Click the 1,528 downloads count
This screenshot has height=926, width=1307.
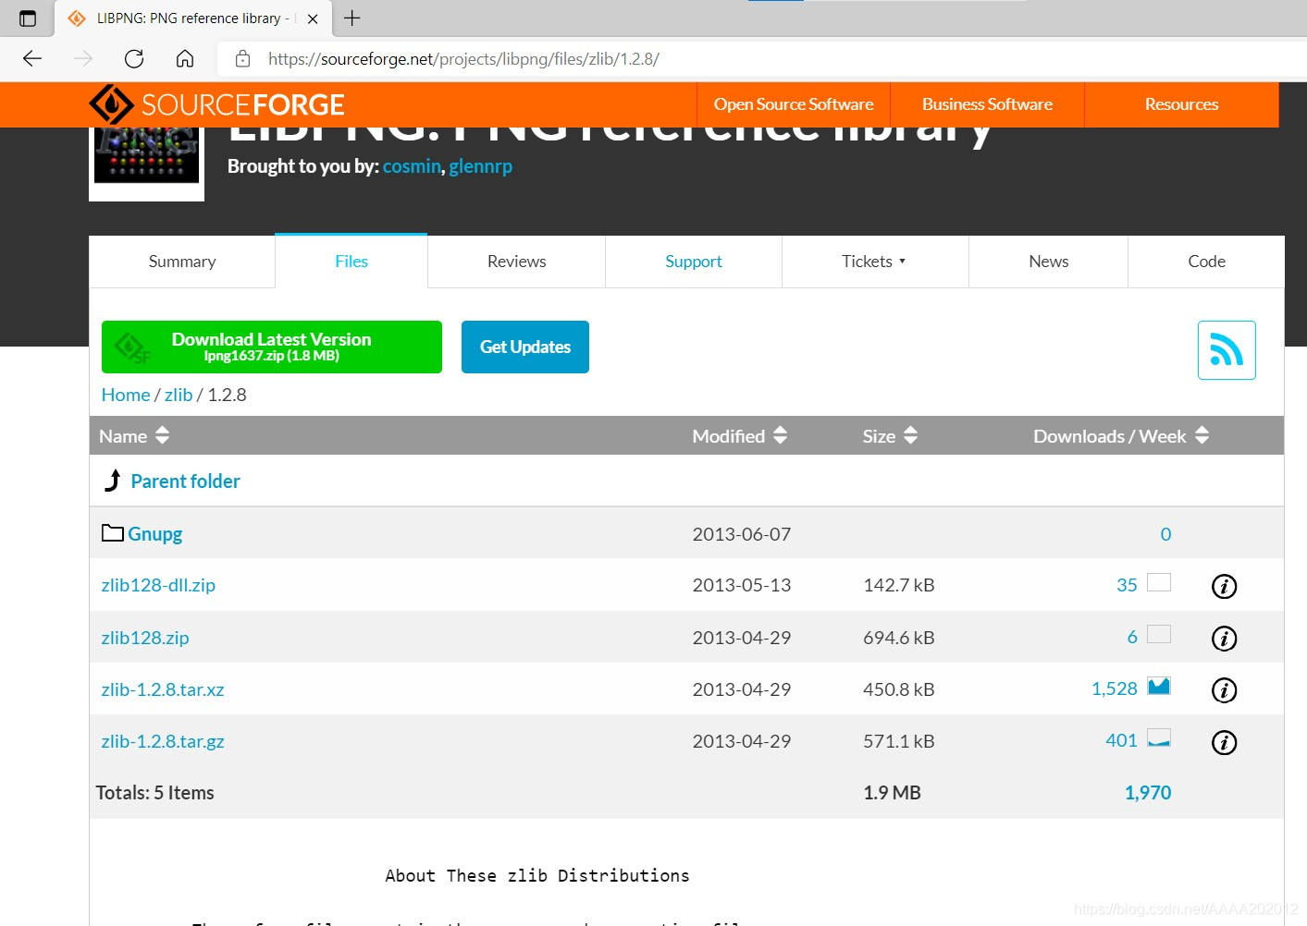[1115, 688]
